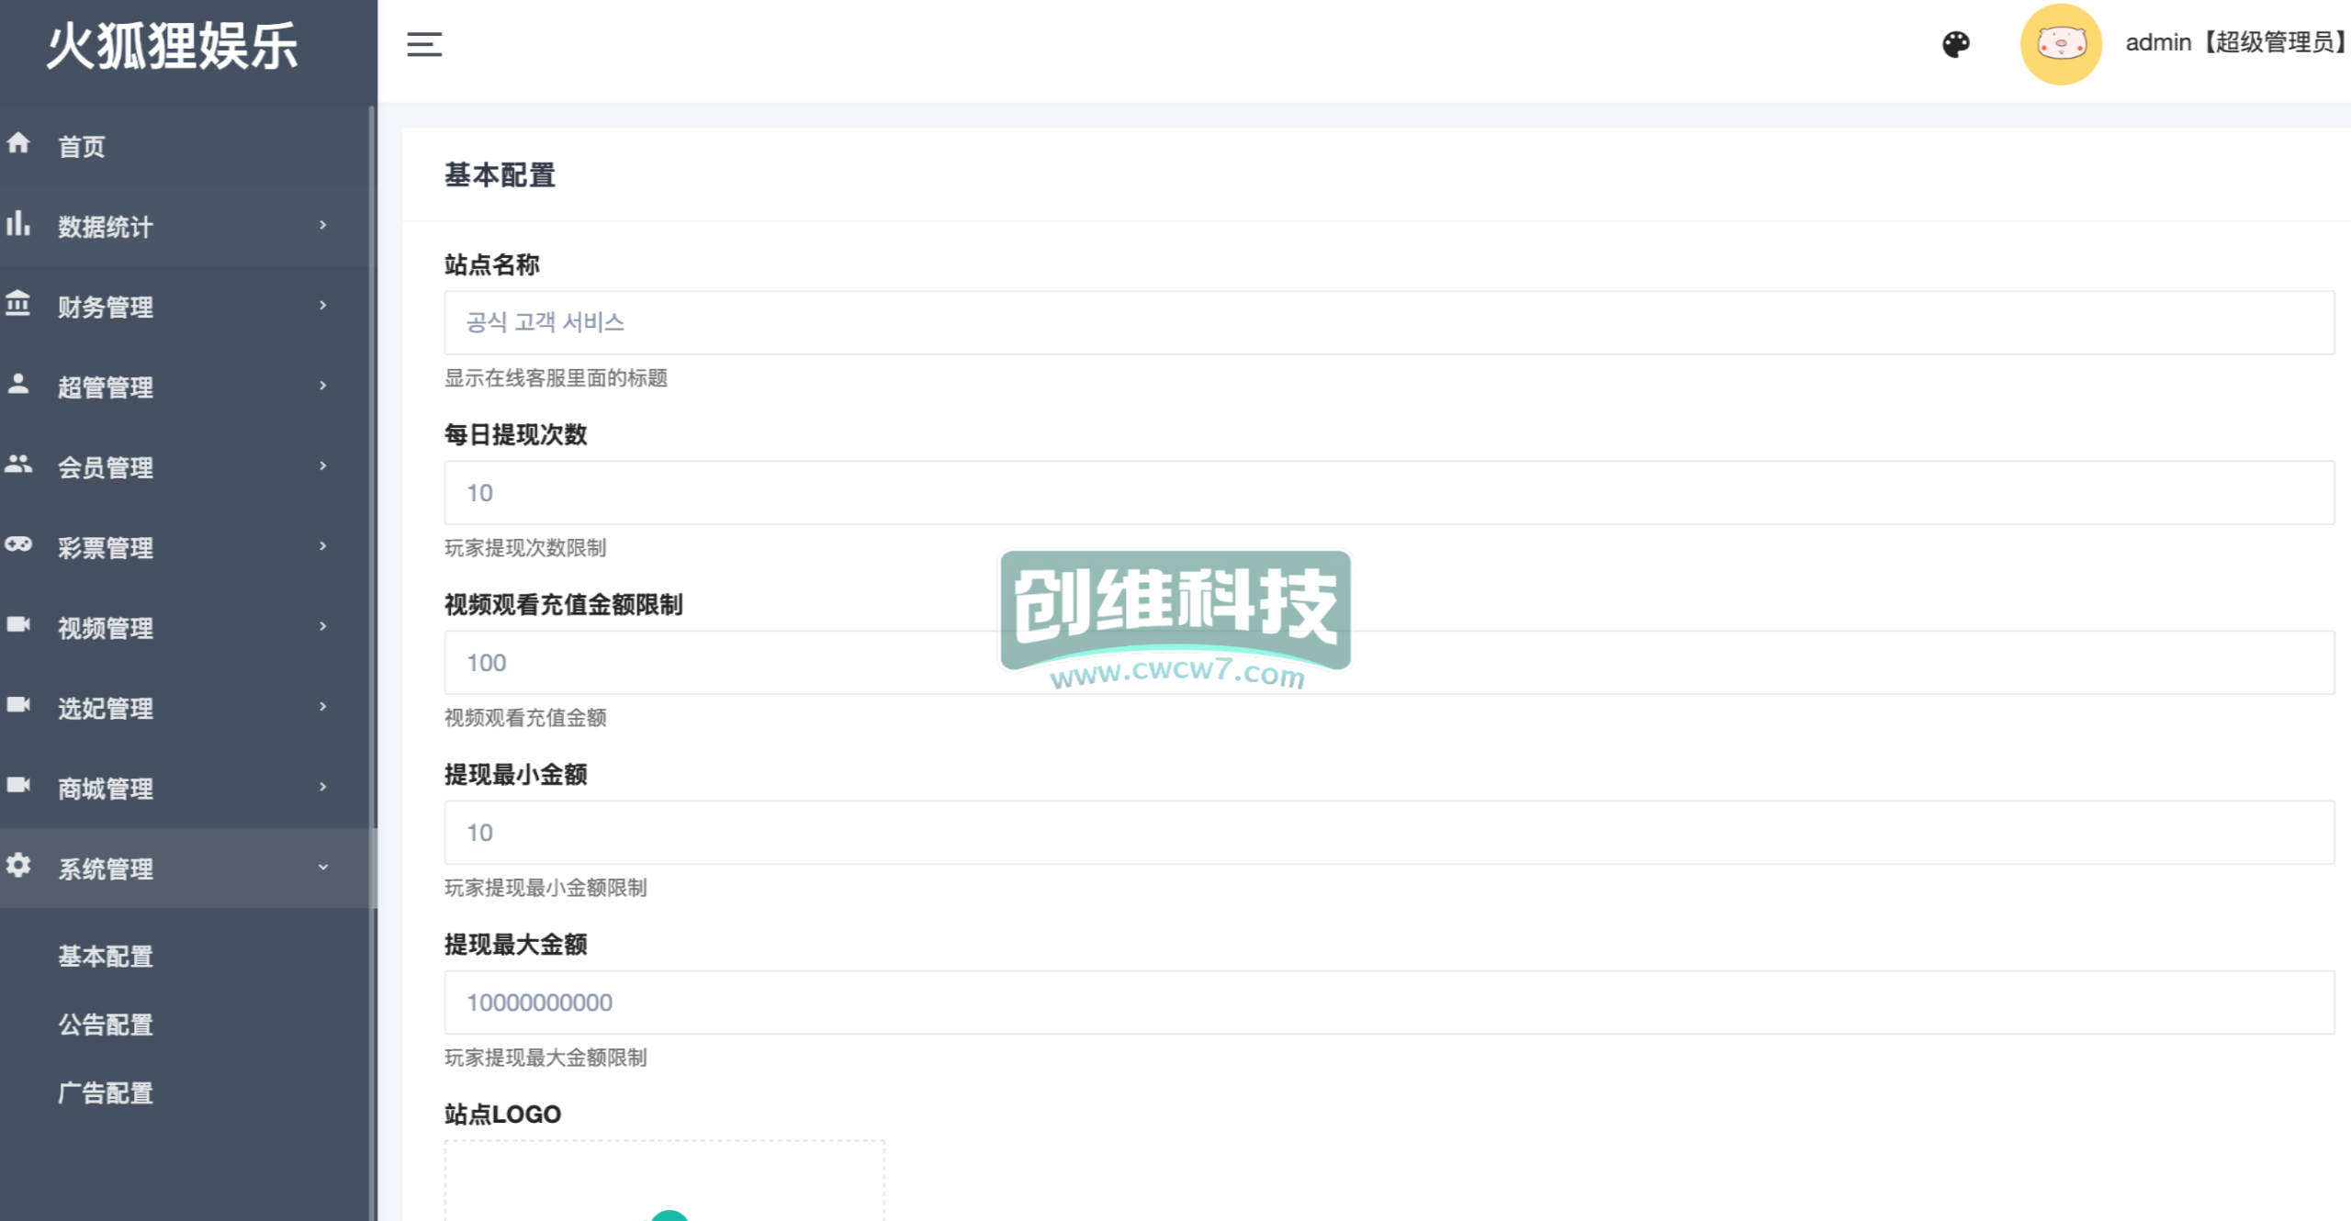Focus the 每日提现次数 input field

1389,492
